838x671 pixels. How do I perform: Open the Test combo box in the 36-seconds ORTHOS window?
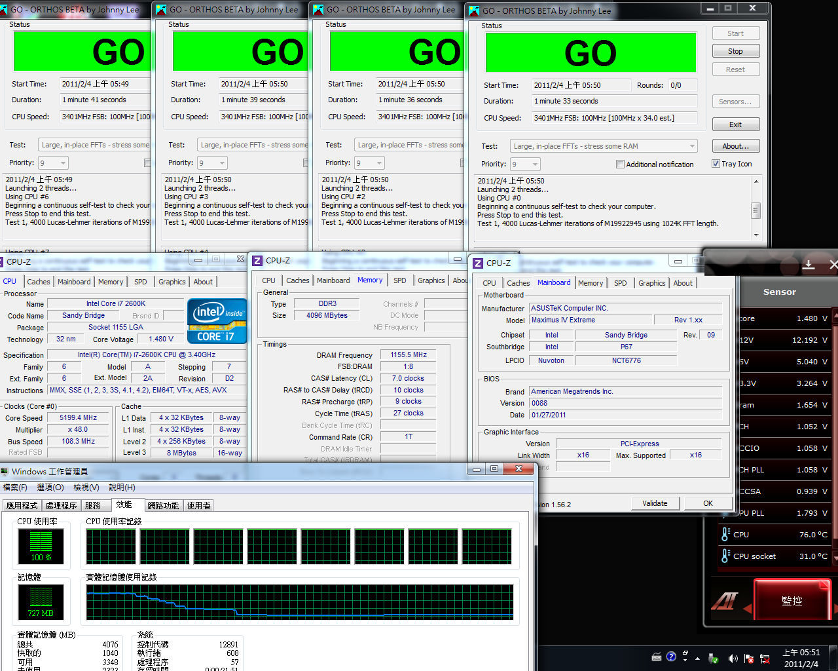[410, 145]
